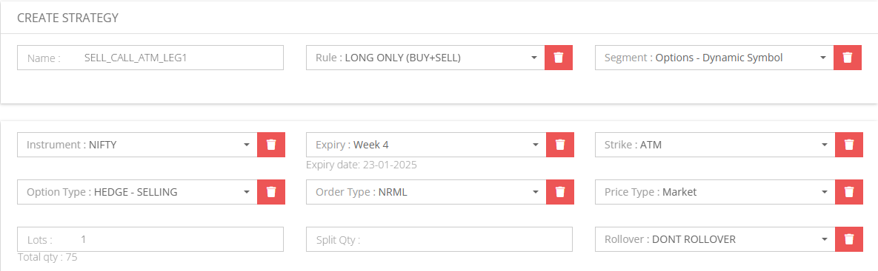Delete the Expiry Week 4 field
The image size is (878, 271).
pyautogui.click(x=560, y=145)
